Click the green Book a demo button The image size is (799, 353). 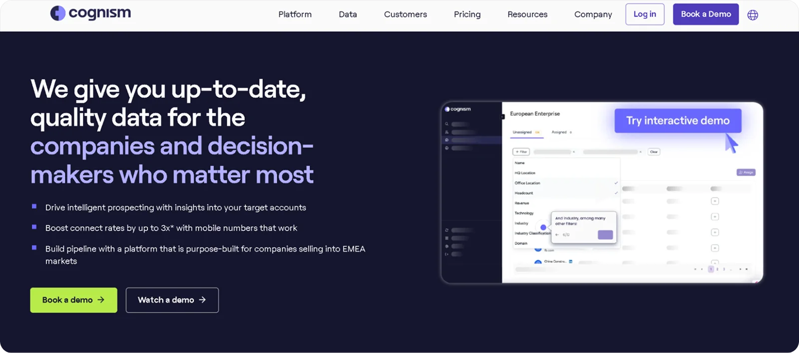(x=73, y=300)
